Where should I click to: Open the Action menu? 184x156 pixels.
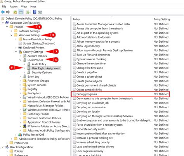point(14,7)
